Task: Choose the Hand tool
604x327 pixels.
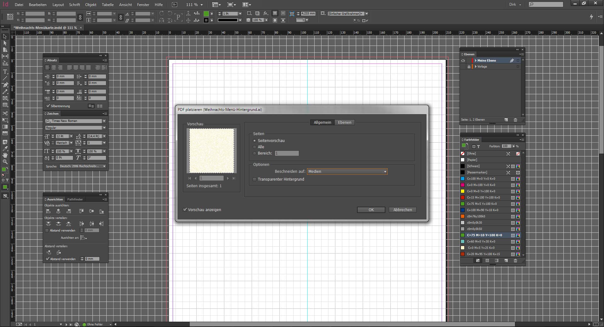Action: coord(5,155)
